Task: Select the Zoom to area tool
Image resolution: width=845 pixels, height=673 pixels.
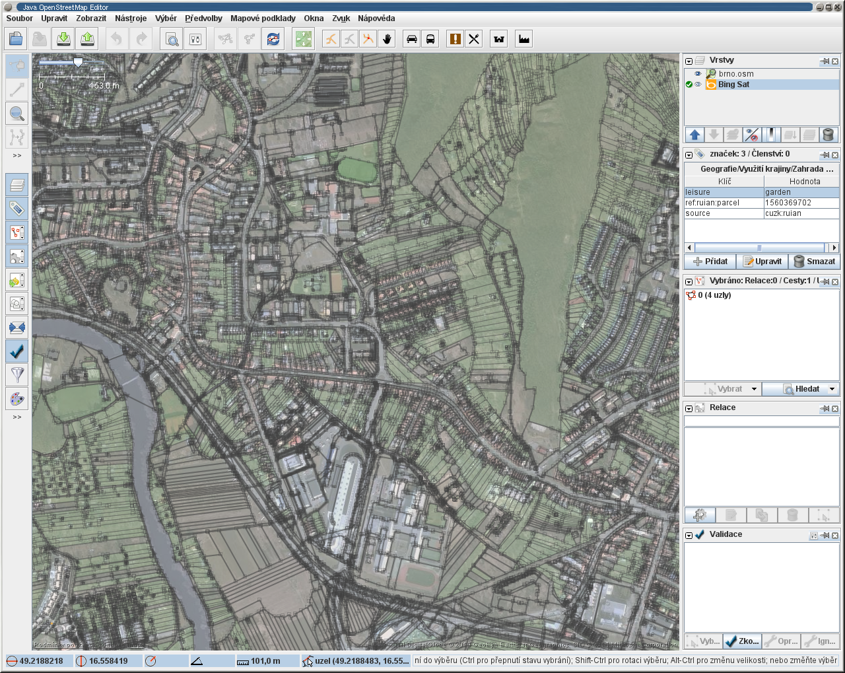Action: 17,114
